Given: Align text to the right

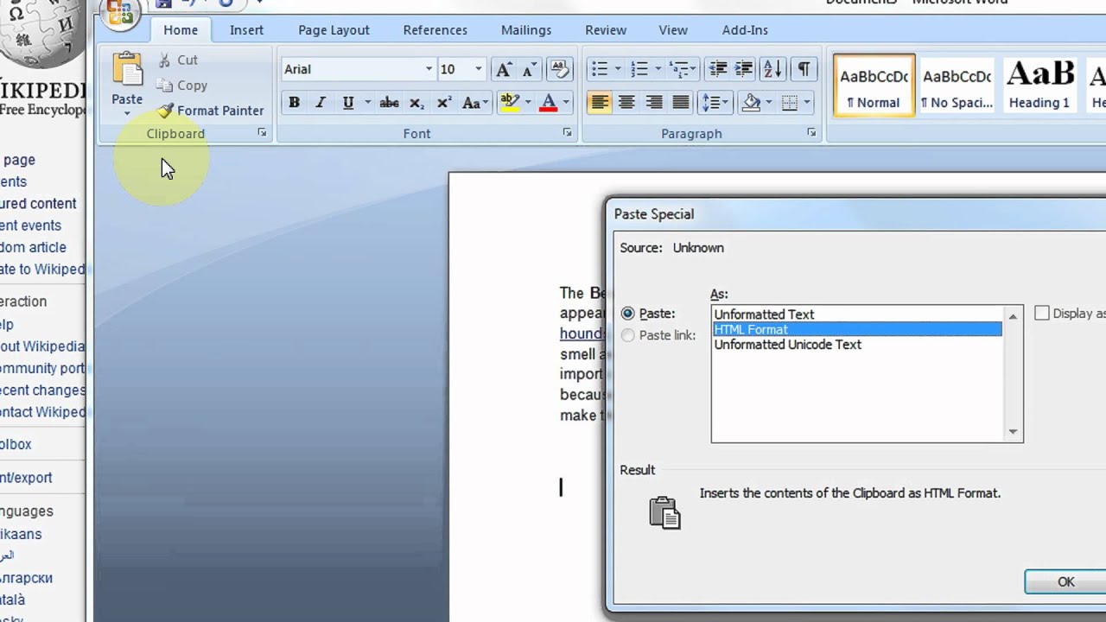Looking at the screenshot, I should pos(654,103).
